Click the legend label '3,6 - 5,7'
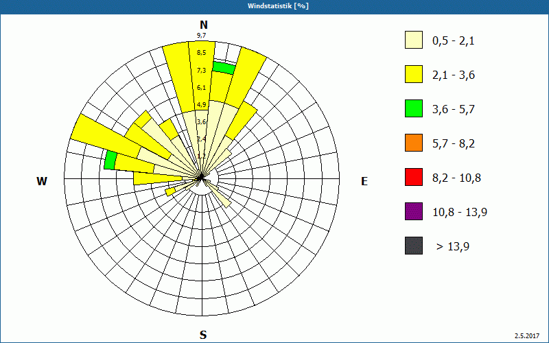 454,110
